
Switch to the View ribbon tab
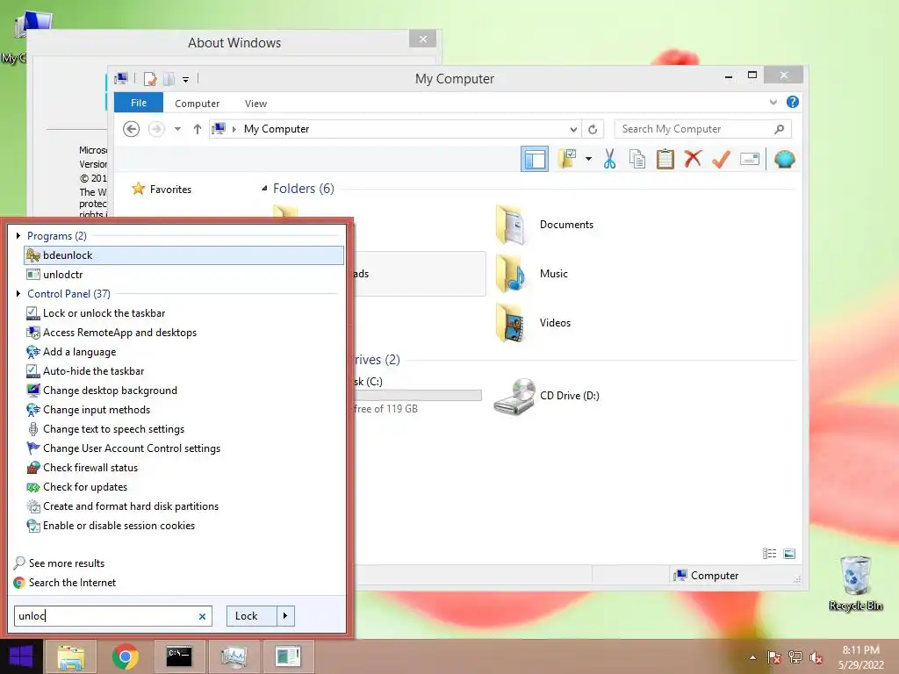pos(255,104)
